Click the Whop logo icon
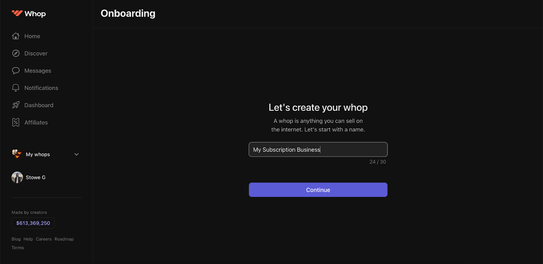The width and height of the screenshot is (543, 264). point(17,13)
